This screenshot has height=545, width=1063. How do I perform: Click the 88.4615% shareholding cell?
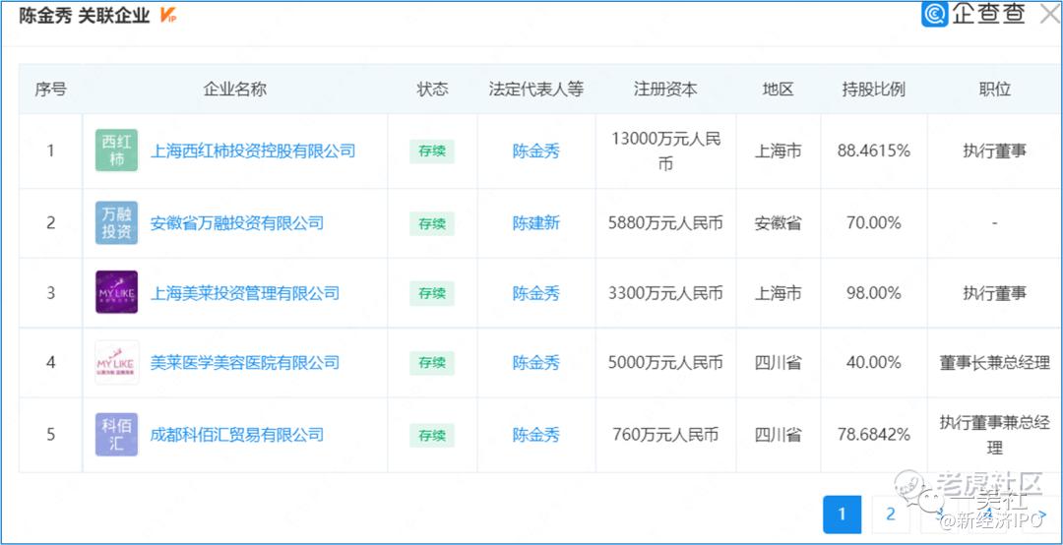point(874,151)
